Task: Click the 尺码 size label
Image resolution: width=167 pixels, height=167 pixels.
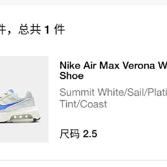Action: 70,134
